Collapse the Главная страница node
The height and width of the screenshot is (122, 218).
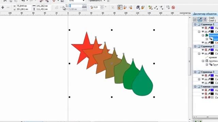(195, 87)
